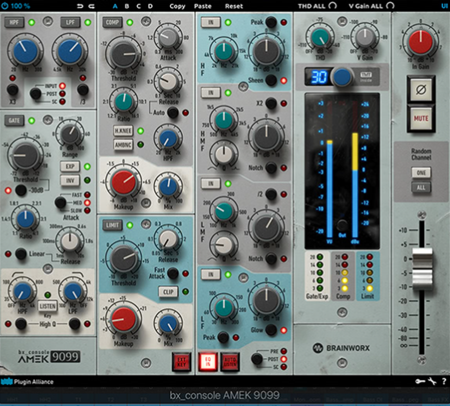
Task: Click Copy in the top bar
Action: click(x=177, y=6)
